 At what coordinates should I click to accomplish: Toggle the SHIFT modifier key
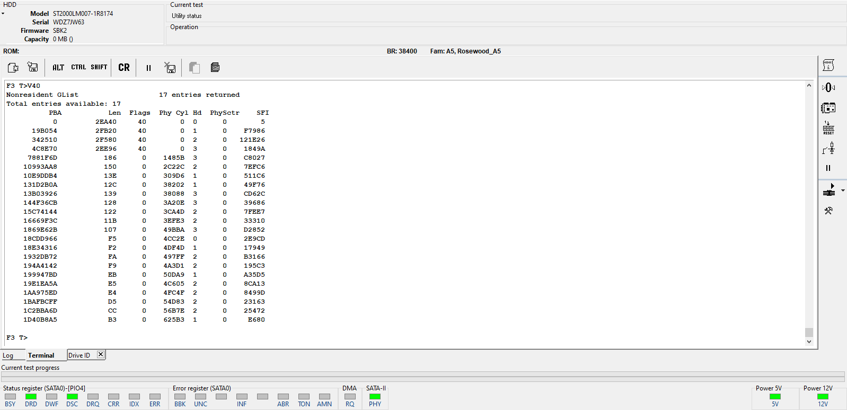click(x=99, y=67)
